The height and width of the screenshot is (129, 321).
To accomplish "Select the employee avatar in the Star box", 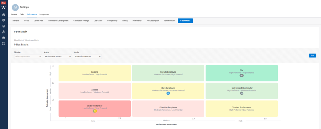I will (241, 75).
